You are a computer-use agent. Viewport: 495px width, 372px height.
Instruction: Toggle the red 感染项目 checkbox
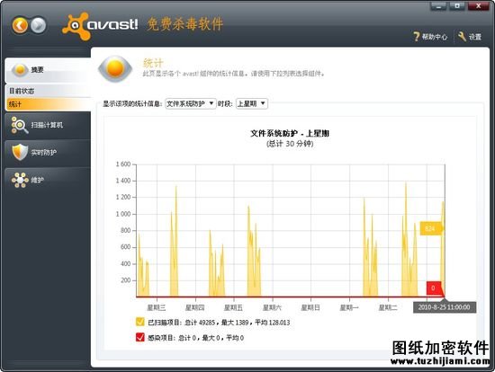click(139, 337)
